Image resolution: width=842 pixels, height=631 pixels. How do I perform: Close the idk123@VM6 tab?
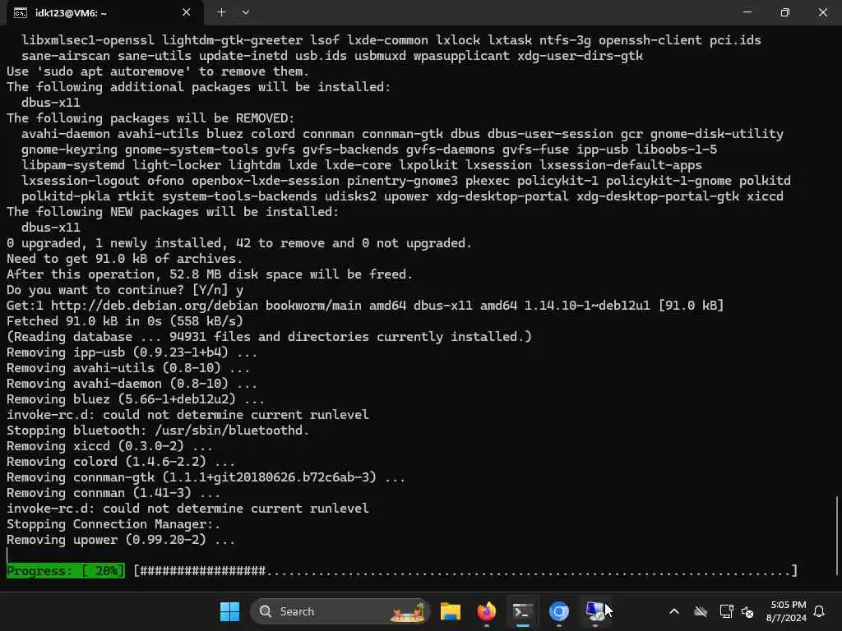coord(186,12)
